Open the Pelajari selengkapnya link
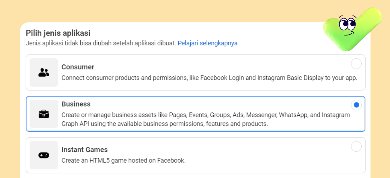Screen dimensions: 390x178 click(x=208, y=43)
